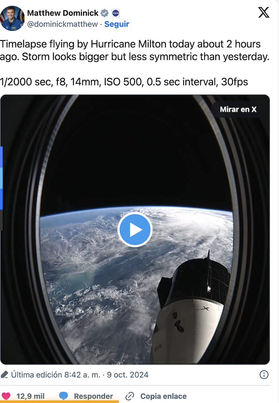279x403 pixels.
Task: Click the heart like icon
Action: point(6,396)
